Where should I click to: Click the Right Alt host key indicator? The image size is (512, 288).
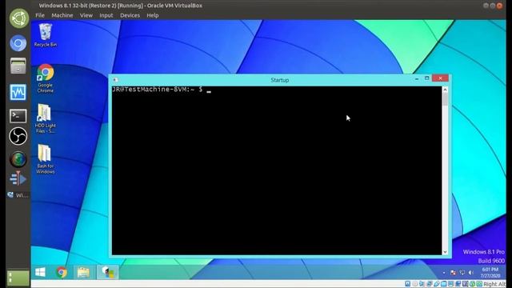coord(494,284)
